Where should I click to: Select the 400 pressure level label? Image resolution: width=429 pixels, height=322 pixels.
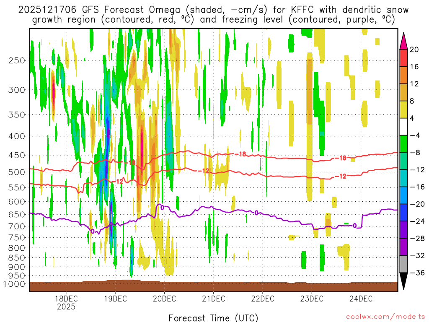click(17, 136)
